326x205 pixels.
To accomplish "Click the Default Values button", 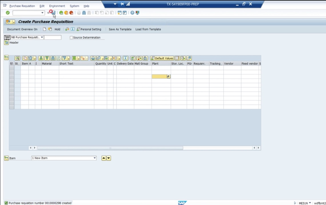I will point(162,58).
